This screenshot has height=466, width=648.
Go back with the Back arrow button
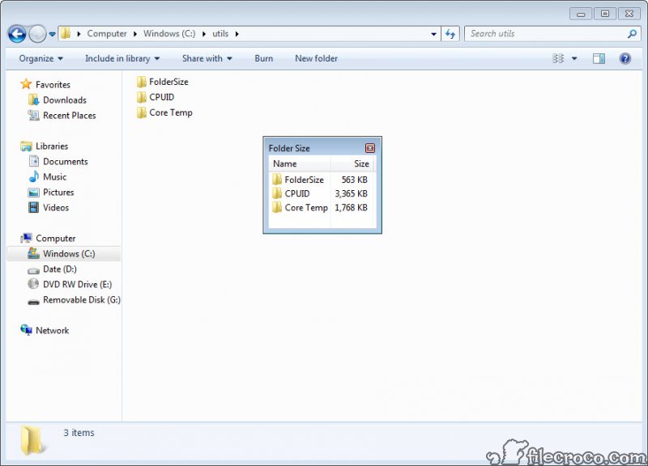click(17, 34)
